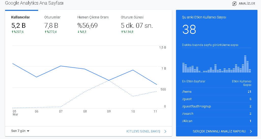
Task: Open the Analizler insights icon
Action: [234, 4]
